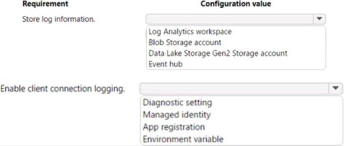
Task: Select the Environment variable option
Action: click(x=183, y=139)
